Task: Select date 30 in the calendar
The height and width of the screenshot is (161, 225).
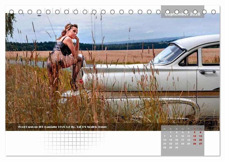Action: click(177, 148)
